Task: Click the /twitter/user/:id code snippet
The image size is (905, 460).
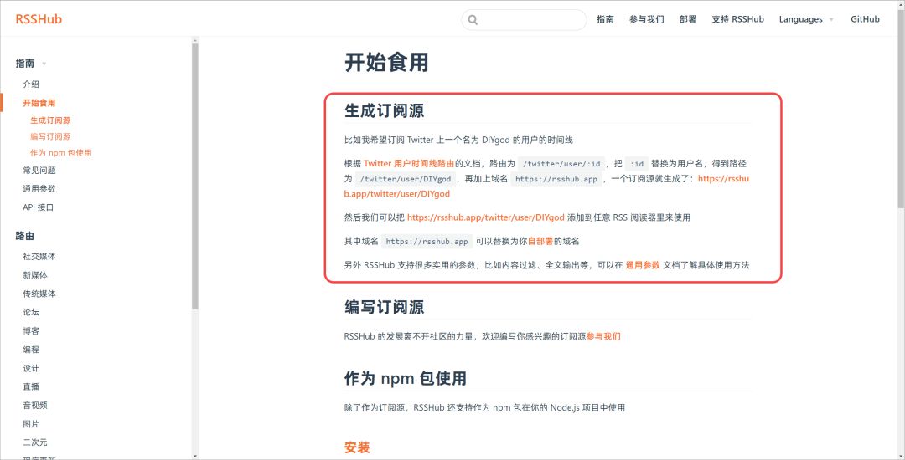Action: pyautogui.click(x=562, y=163)
